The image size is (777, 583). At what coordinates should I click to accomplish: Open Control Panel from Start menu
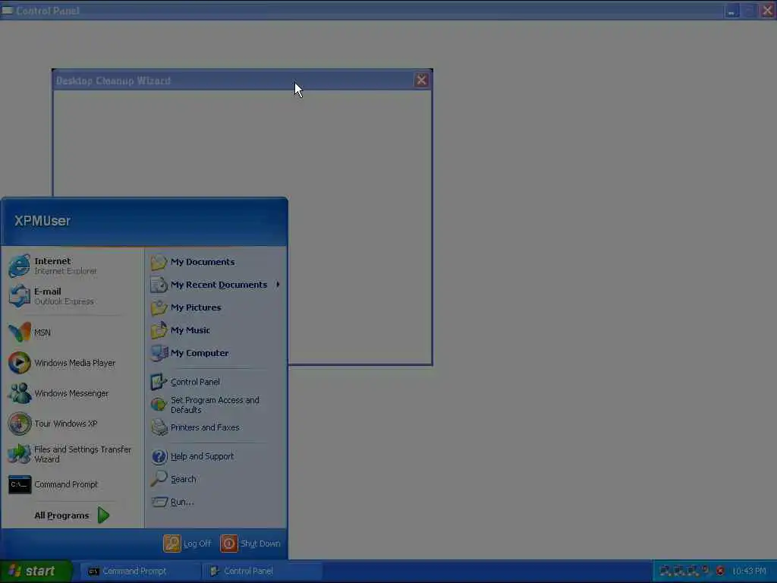pyautogui.click(x=216, y=382)
